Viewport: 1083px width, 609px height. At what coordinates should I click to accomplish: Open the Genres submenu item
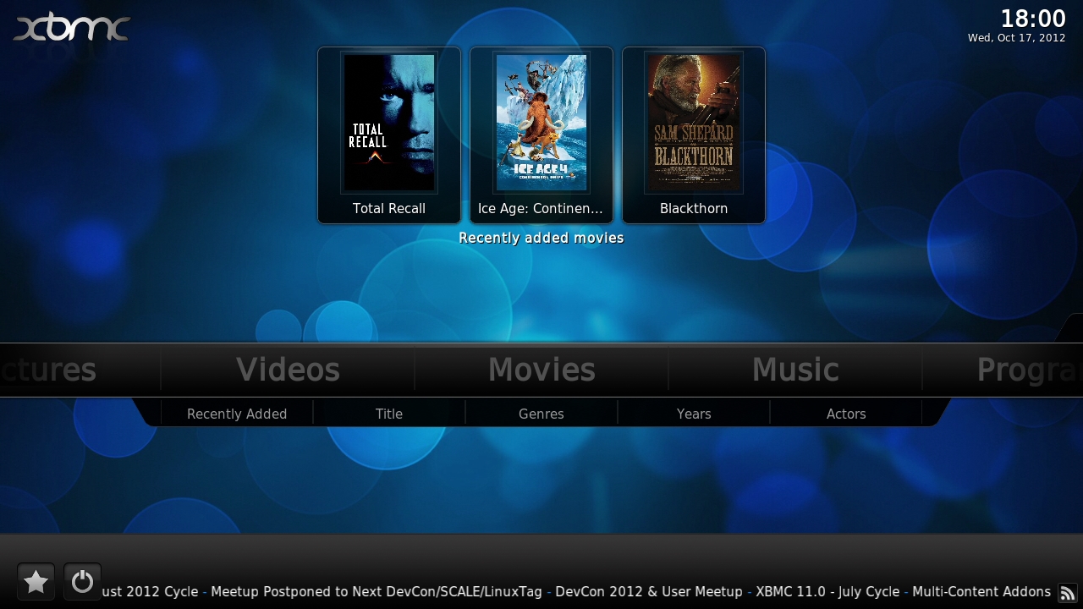point(541,414)
